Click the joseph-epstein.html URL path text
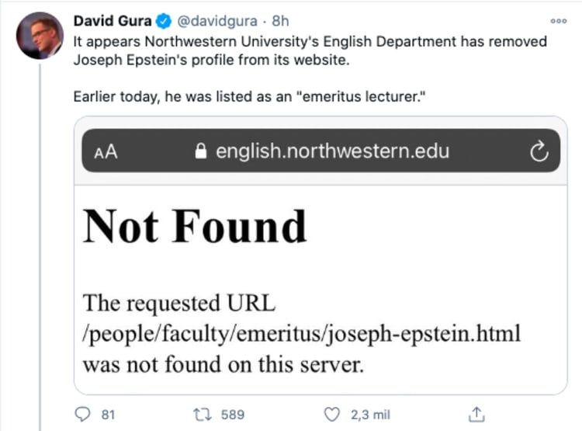Viewport: 582px width, 431px height. coord(302,335)
